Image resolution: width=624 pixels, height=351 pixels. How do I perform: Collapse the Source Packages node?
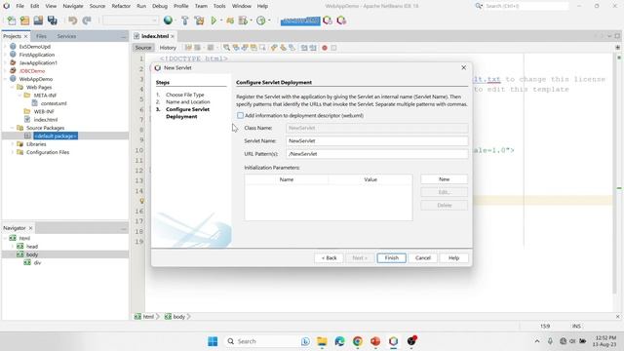point(13,128)
